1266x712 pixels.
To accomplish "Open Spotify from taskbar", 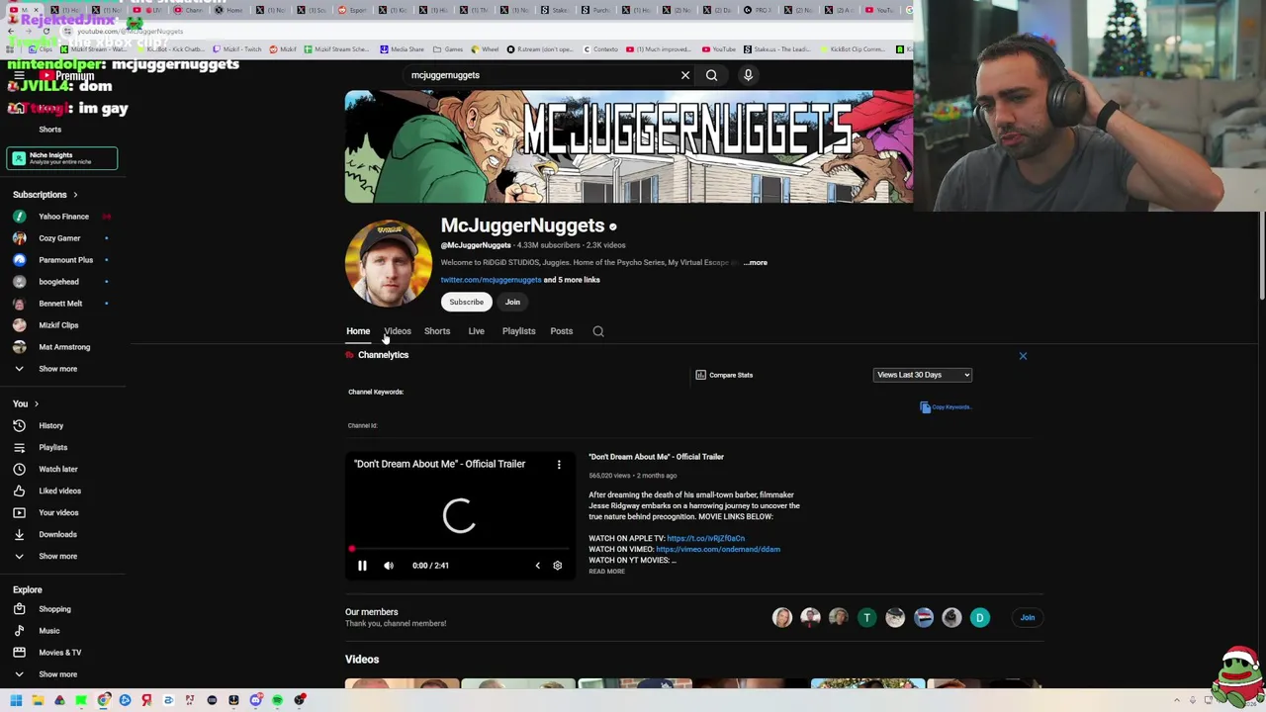I will coord(277,701).
